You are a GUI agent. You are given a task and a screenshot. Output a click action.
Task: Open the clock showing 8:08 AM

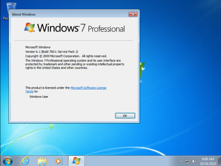click(x=208, y=161)
